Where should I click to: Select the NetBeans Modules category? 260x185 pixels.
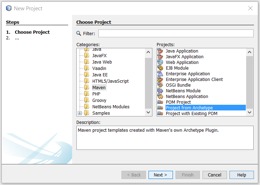[x=111, y=107]
